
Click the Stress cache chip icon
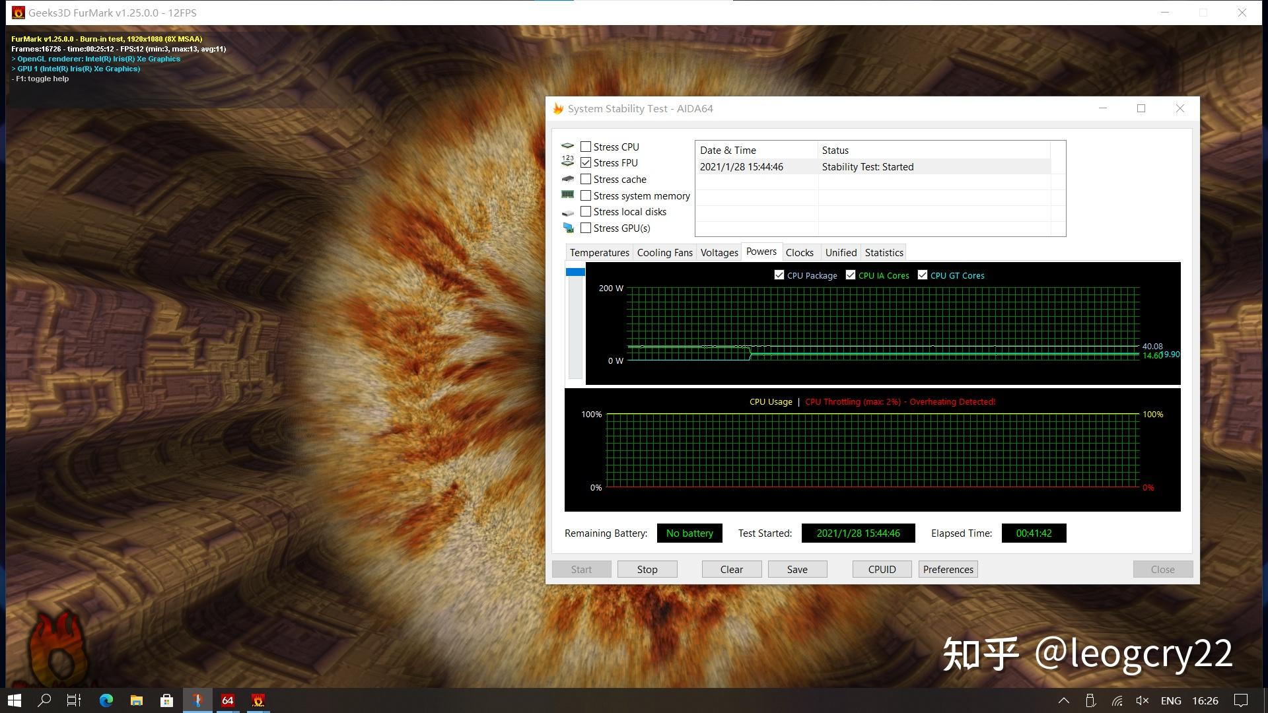point(567,179)
